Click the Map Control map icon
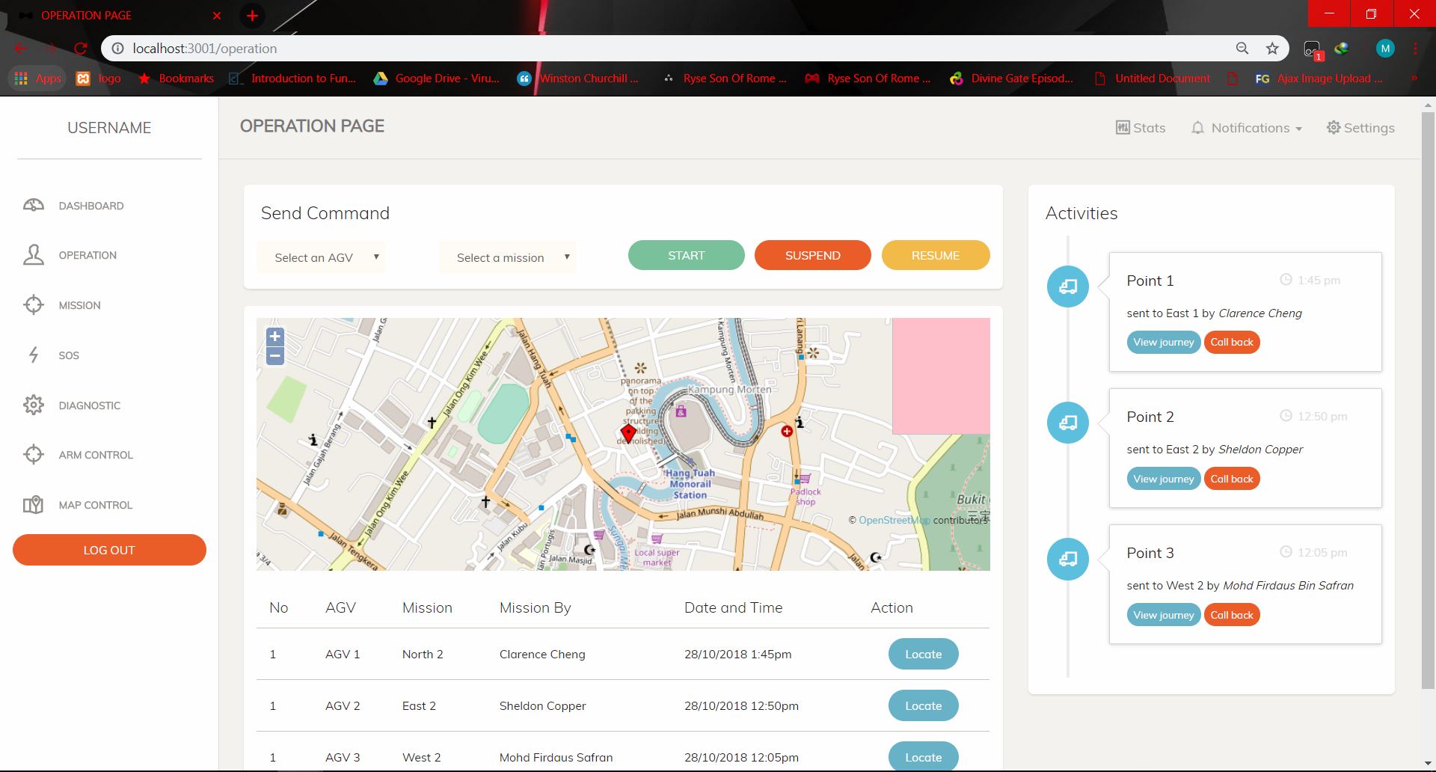This screenshot has height=772, width=1436. click(x=34, y=505)
